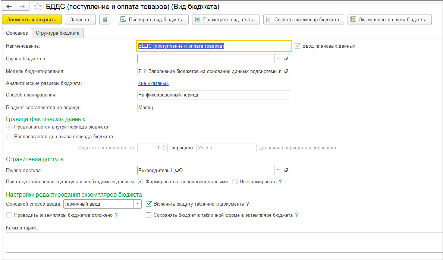Enable Проводить экземпляры бюджетов отложено checkbox
Screen dimensions: 443x260
pyautogui.click(x=9, y=215)
